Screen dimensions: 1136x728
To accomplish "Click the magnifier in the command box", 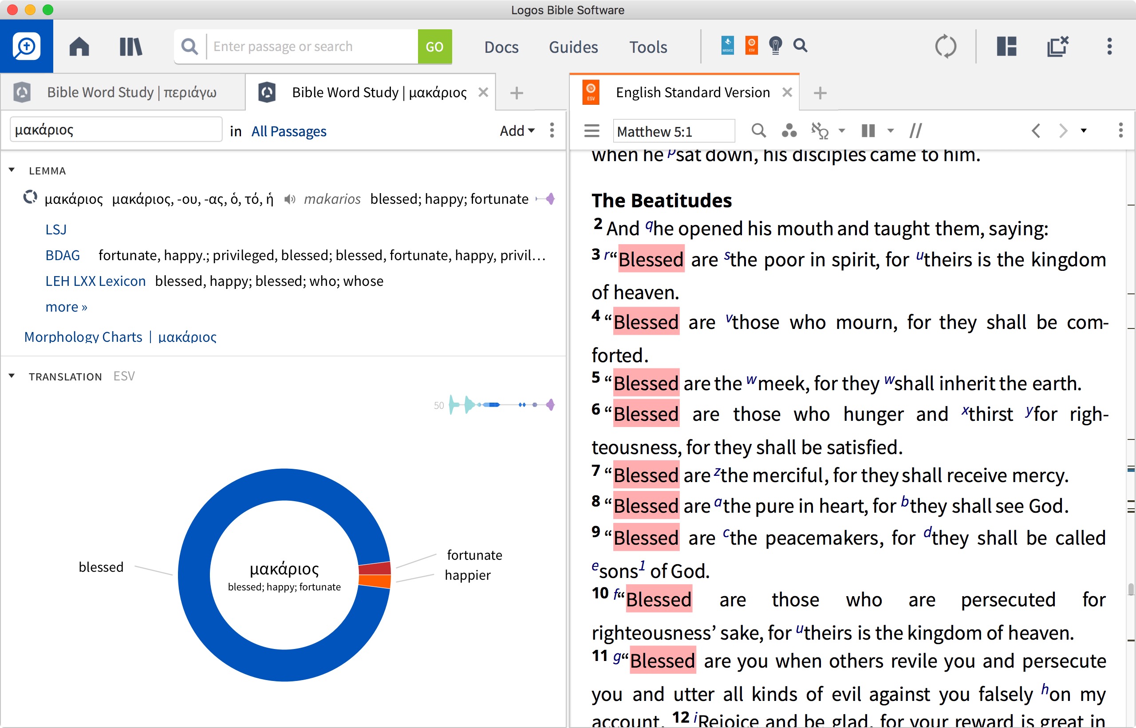I will (x=189, y=46).
